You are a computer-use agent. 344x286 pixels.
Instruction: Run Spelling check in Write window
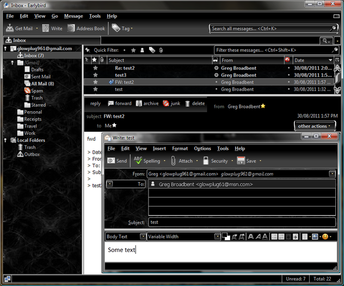147,161
